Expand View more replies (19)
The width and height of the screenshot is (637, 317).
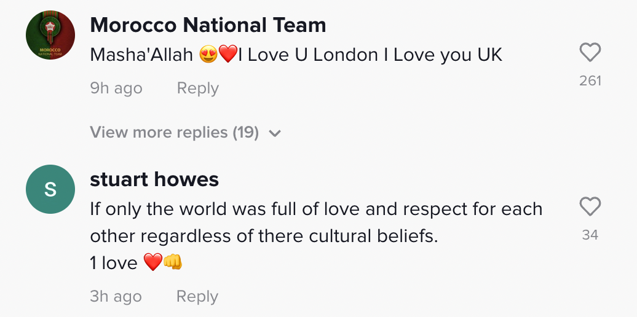(174, 132)
